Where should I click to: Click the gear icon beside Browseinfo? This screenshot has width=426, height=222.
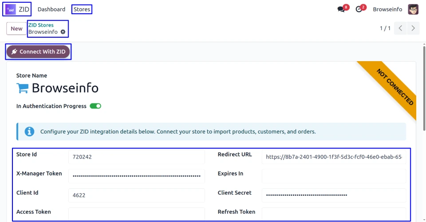pos(63,32)
